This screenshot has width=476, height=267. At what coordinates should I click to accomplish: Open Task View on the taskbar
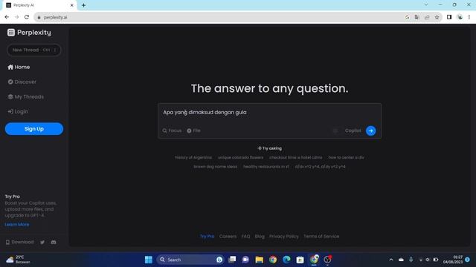pos(232,260)
